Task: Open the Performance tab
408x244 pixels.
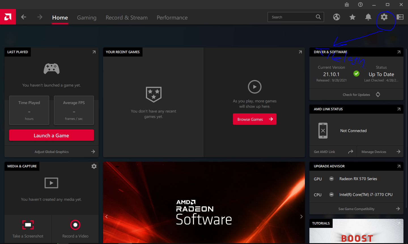Action: click(172, 18)
